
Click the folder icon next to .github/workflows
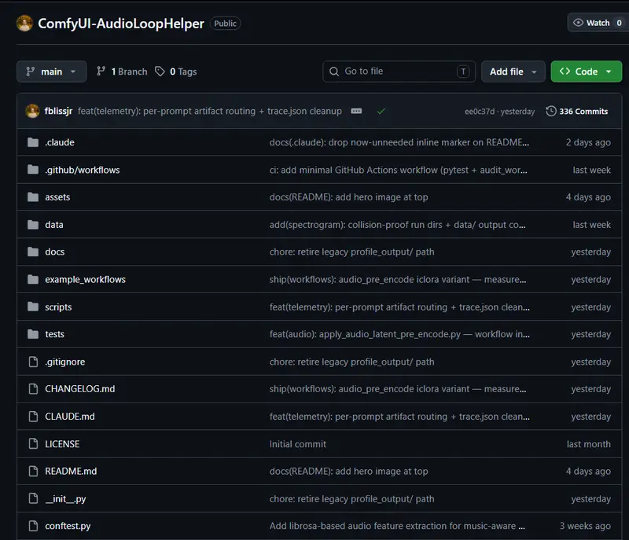[x=33, y=170]
